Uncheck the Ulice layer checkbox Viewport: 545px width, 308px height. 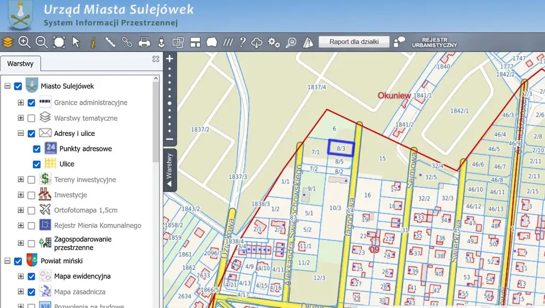click(x=37, y=164)
